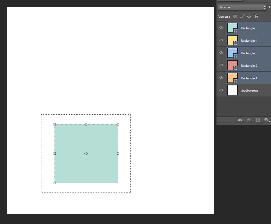Click the top-right transform handle
The width and height of the screenshot is (271, 224).
[x=118, y=125]
